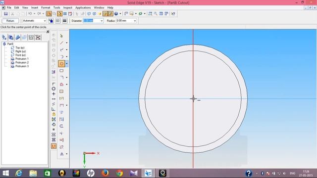This screenshot has width=317, height=178.
Task: Click the line width button in ribbon bar
Action: [64, 21]
